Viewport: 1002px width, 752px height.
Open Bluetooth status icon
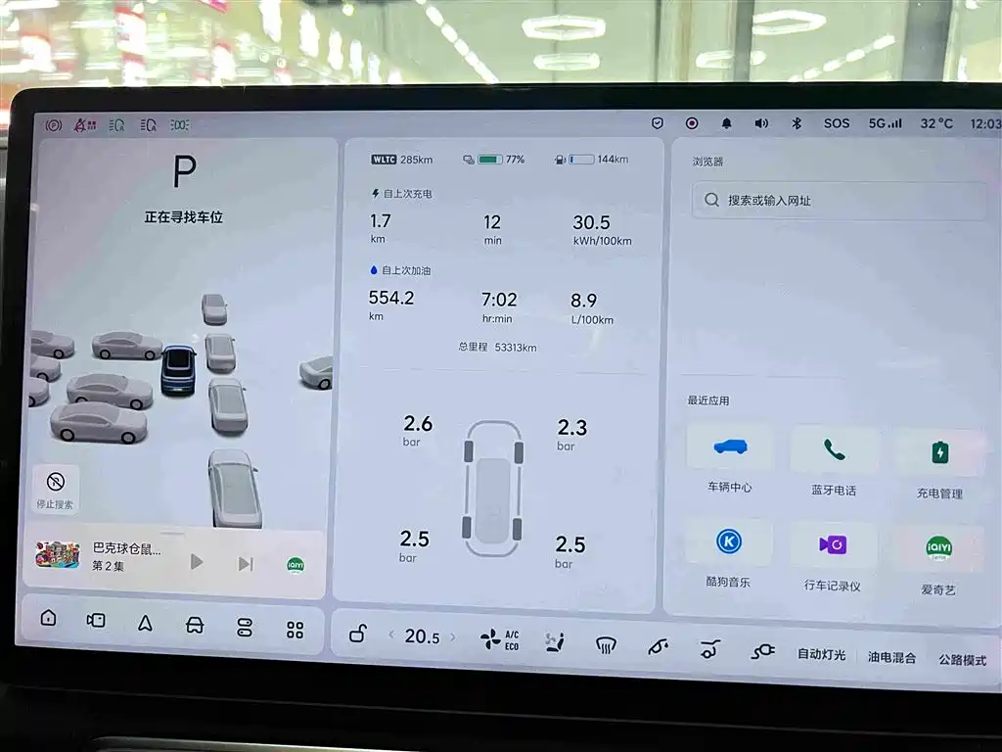click(797, 123)
